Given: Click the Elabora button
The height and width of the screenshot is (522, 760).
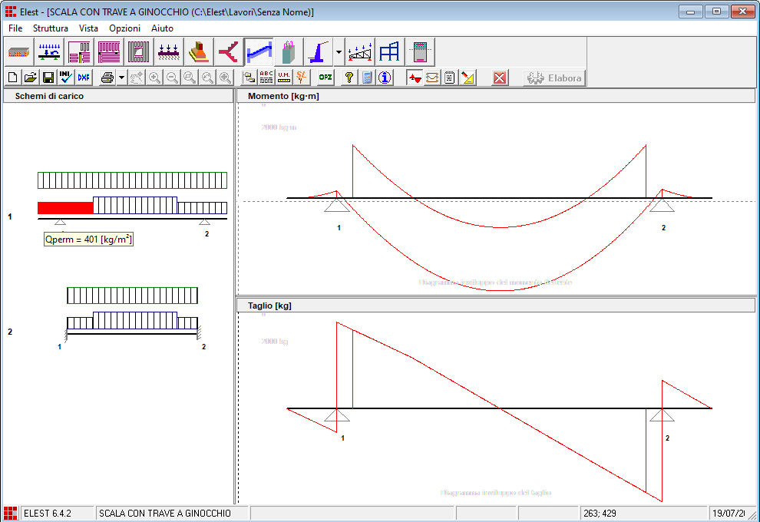Looking at the screenshot, I should (554, 78).
